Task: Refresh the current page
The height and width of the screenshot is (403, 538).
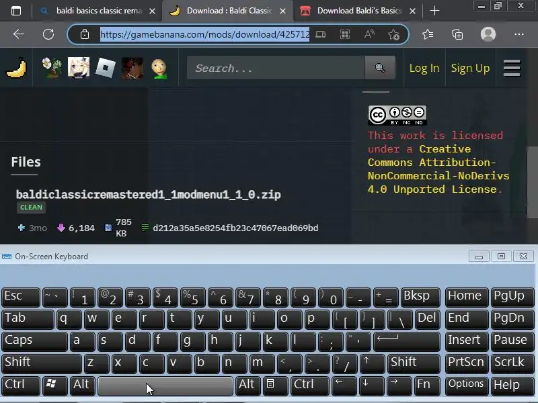Action: (48, 34)
